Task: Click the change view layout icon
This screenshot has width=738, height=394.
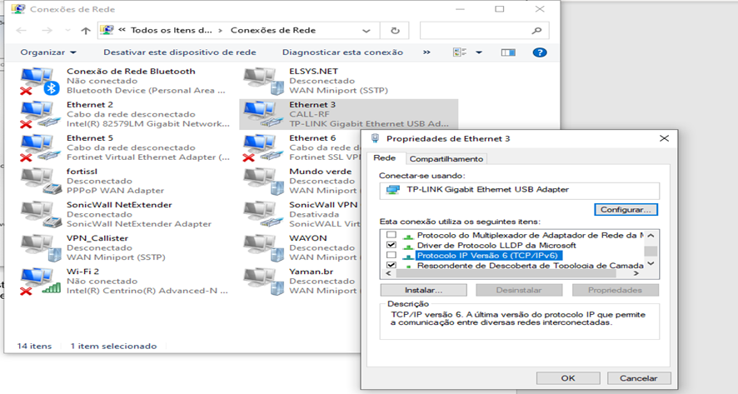Action: (x=459, y=52)
